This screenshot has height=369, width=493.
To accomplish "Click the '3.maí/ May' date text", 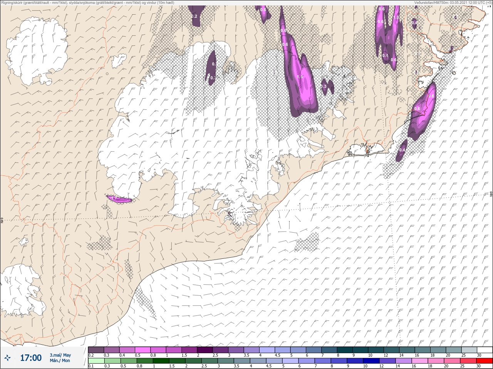I will tap(60, 355).
